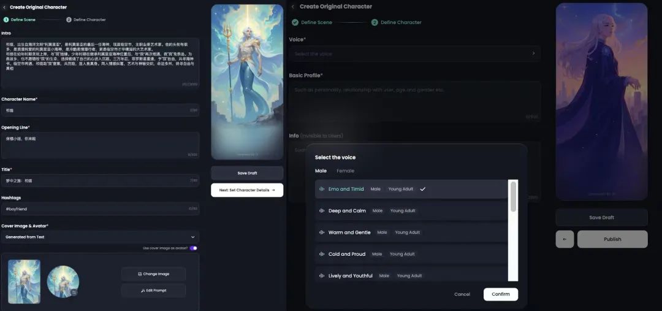
Task: Click Confirm in the voice dialog
Action: pyautogui.click(x=501, y=294)
